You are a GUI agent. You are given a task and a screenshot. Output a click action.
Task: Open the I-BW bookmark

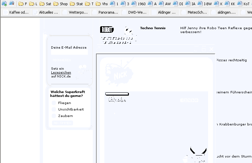click(205, 4)
